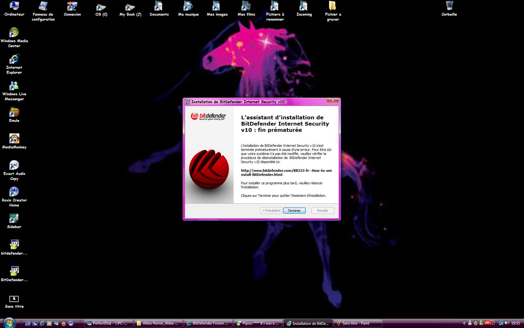Select the Sidebar desktop icon
Image resolution: width=524 pixels, height=328 pixels.
pyautogui.click(x=14, y=221)
